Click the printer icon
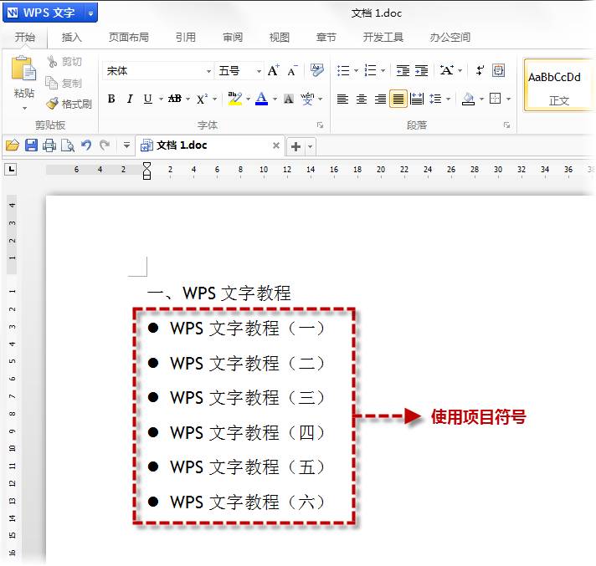The image size is (596, 566). (49, 145)
